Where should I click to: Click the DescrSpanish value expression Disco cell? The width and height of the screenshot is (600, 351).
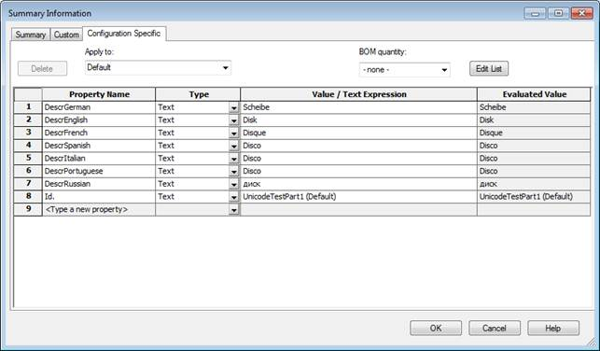pos(358,146)
